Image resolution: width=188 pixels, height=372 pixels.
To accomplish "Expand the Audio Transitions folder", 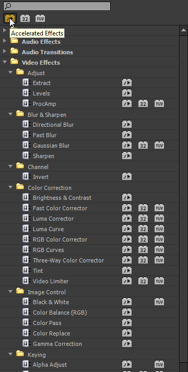I will pos(4,51).
